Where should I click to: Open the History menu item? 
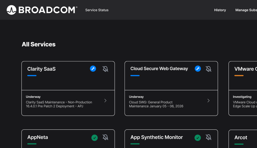tap(220, 10)
